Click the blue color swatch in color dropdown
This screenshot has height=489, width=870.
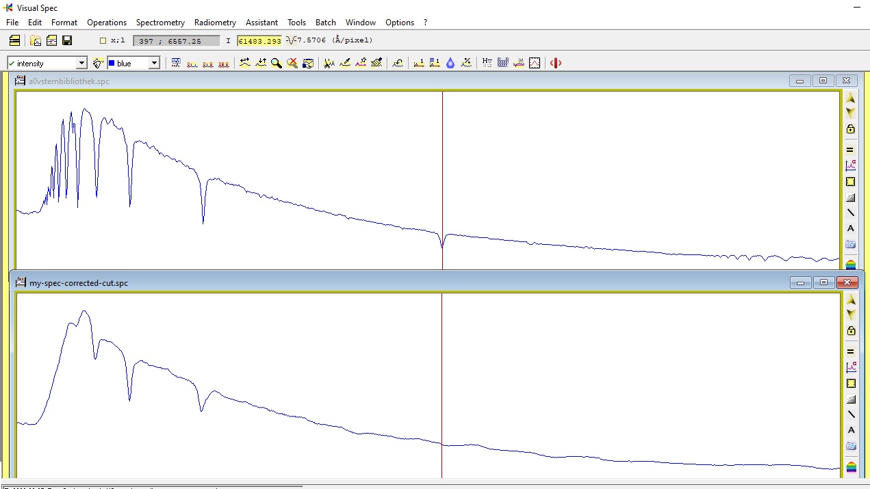click(x=112, y=63)
